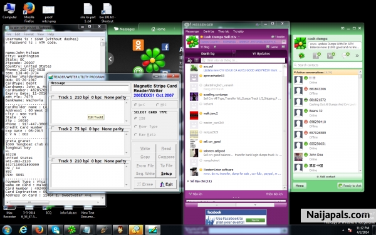Image resolution: width=376 pixels, height=235 pixels.
Task: Click the Setup button in Reader/Writer utility
Action: 166,174
